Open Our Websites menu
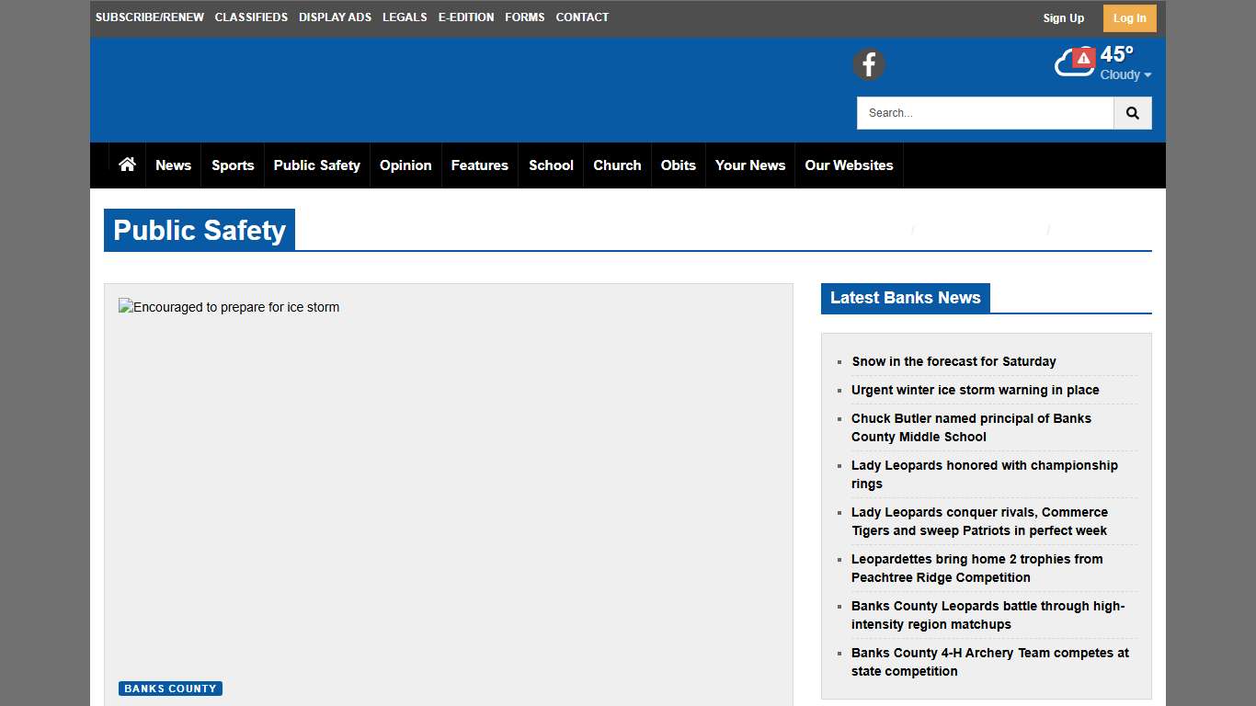 [x=849, y=165]
